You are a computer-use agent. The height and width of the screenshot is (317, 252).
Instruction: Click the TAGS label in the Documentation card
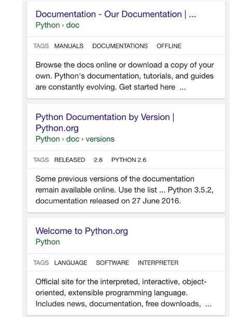coord(41,46)
